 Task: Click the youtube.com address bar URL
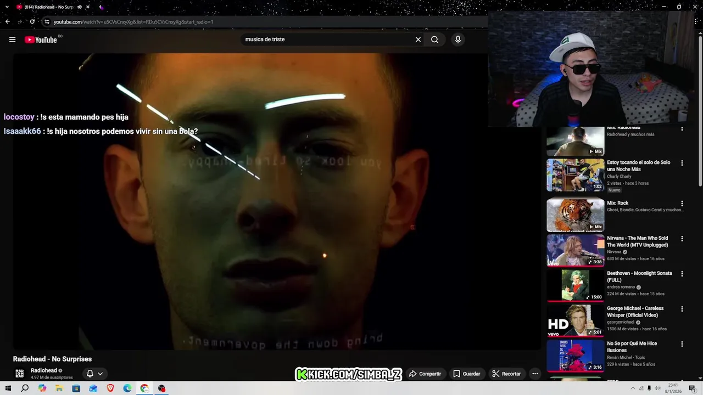[x=133, y=22]
